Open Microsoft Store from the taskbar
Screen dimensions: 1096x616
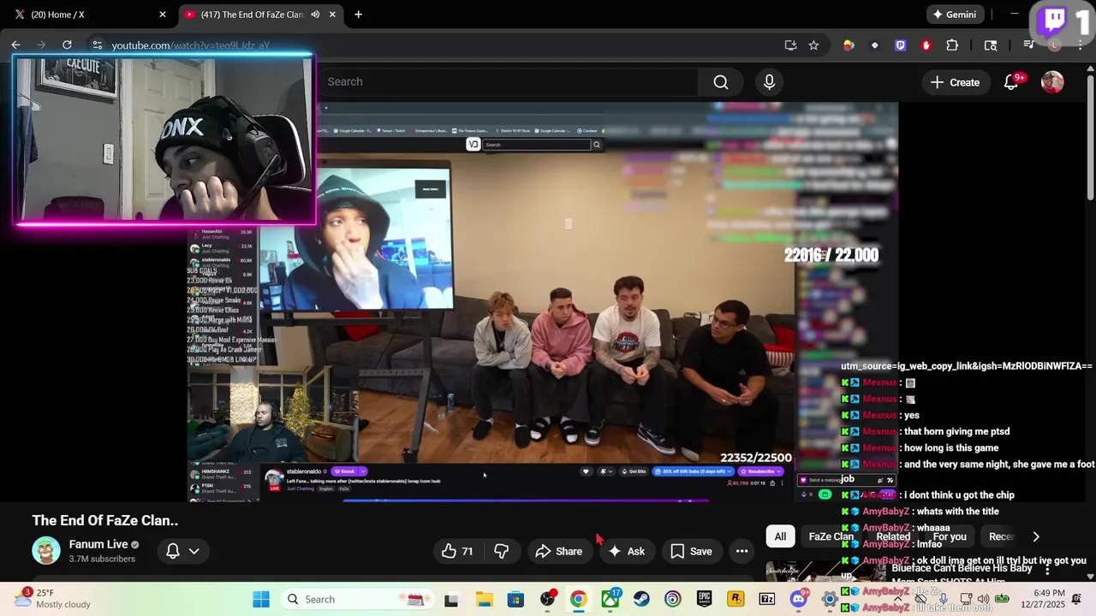point(515,600)
